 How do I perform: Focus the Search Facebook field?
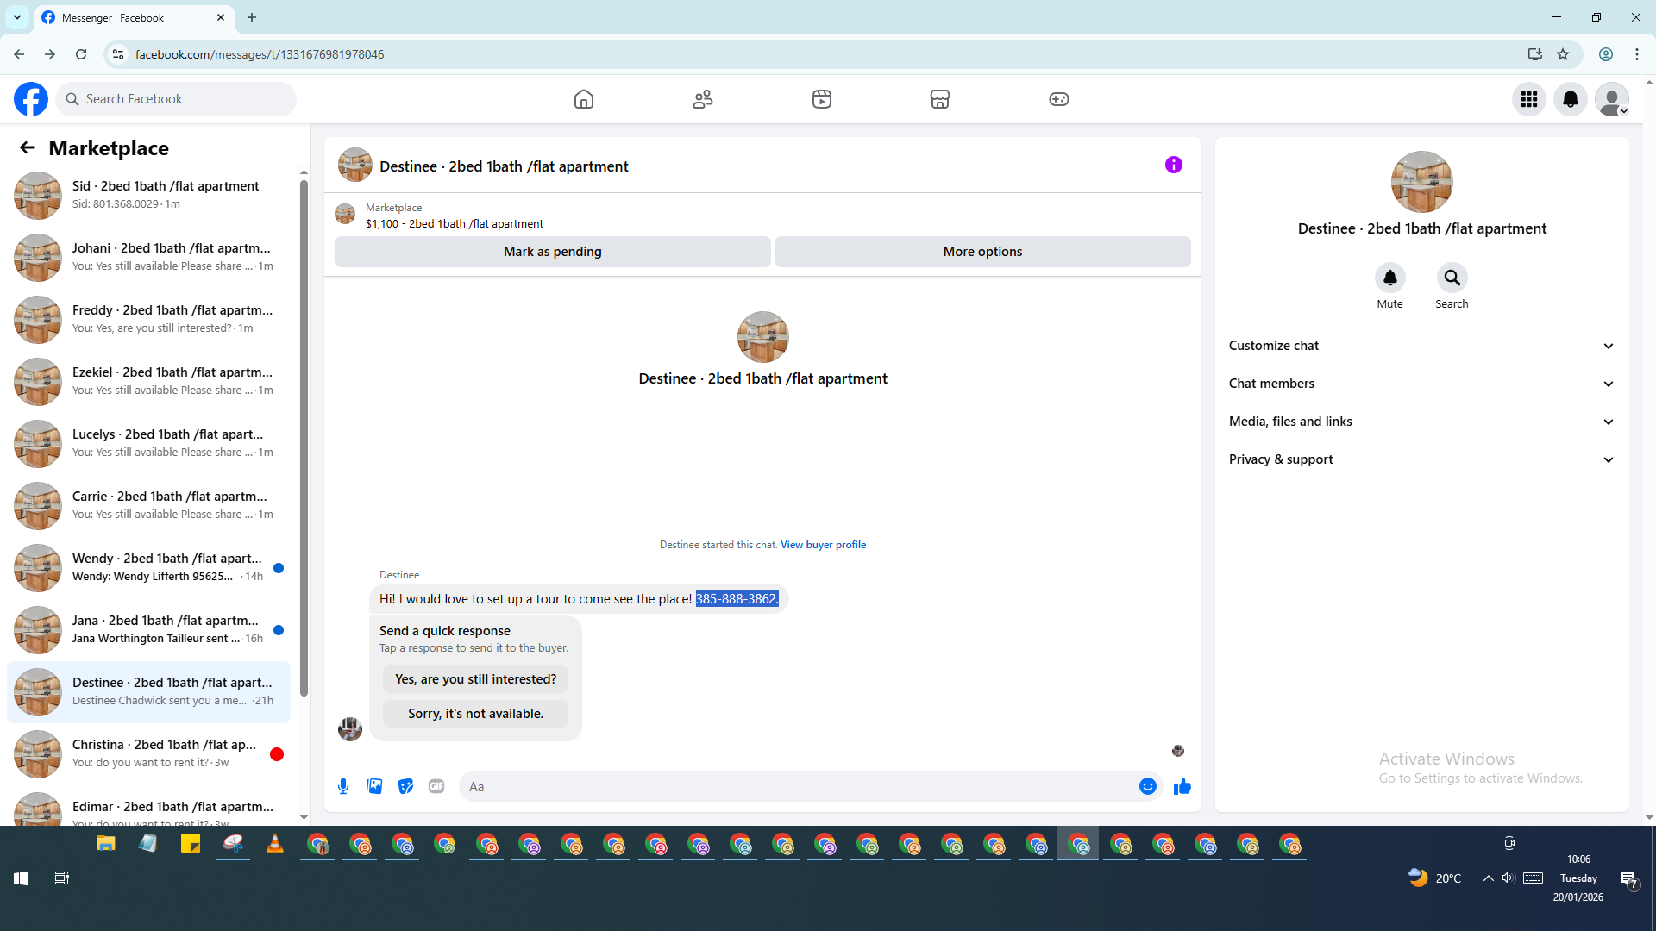coord(177,99)
